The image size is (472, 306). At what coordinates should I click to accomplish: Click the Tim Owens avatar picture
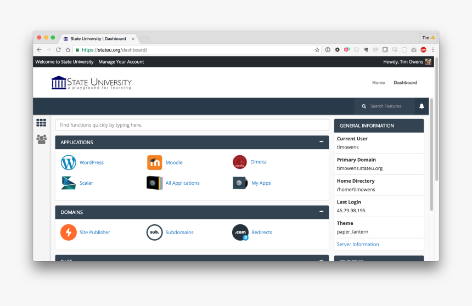click(428, 61)
